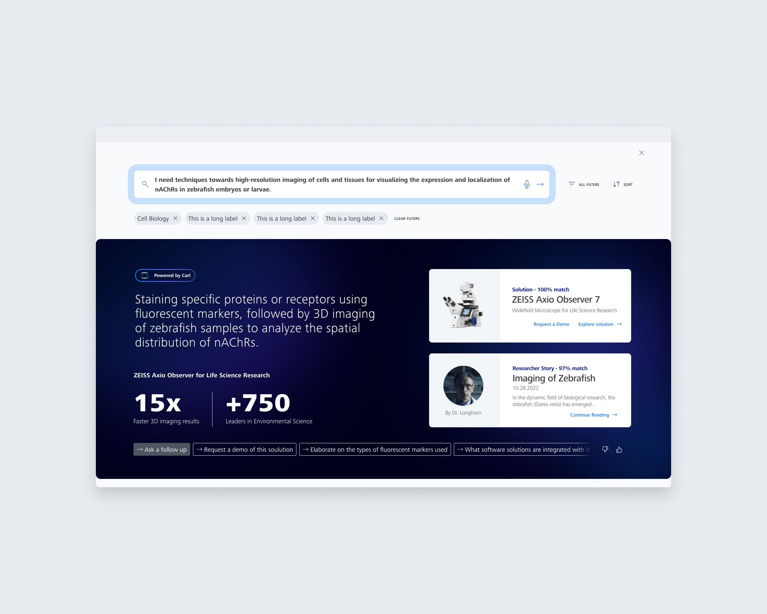Click the Ask a follow up button

162,449
